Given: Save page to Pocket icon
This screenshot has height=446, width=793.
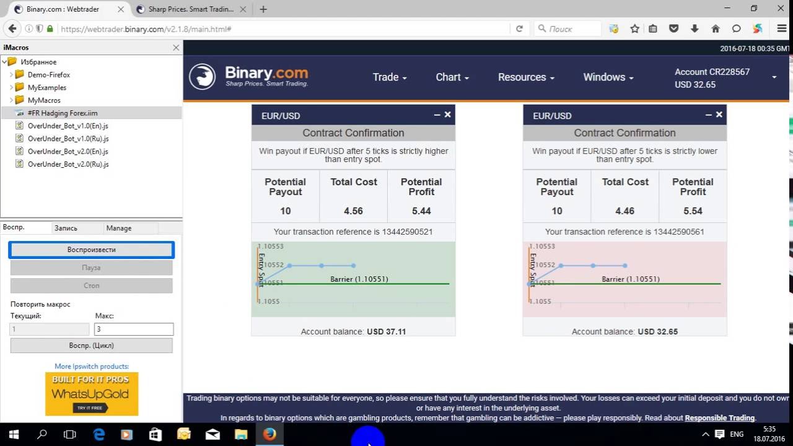Looking at the screenshot, I should coord(674,28).
